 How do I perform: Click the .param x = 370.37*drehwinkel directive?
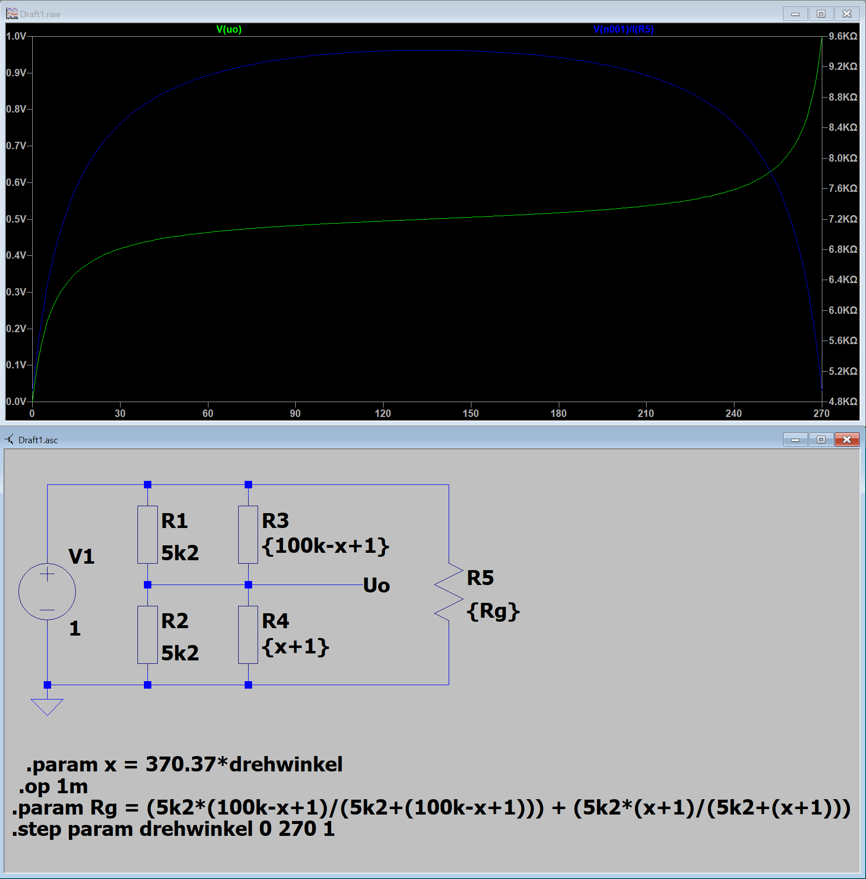[x=184, y=764]
